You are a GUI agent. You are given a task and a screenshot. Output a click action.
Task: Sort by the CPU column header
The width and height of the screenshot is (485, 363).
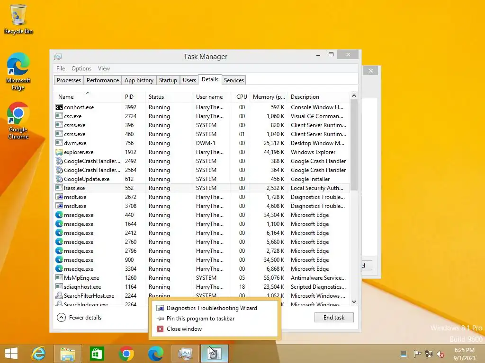(x=240, y=96)
